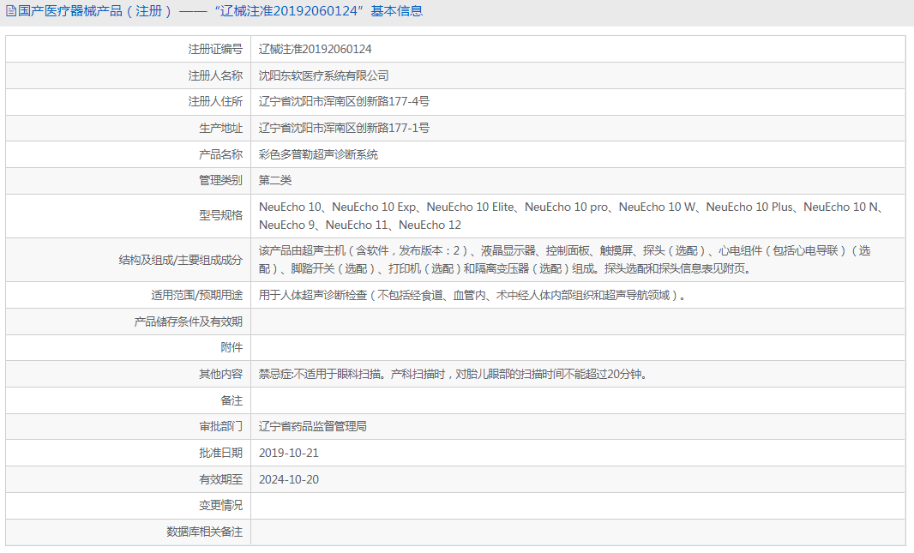This screenshot has width=914, height=553.
Task: Click the 审批部门 label
Action: click(220, 427)
